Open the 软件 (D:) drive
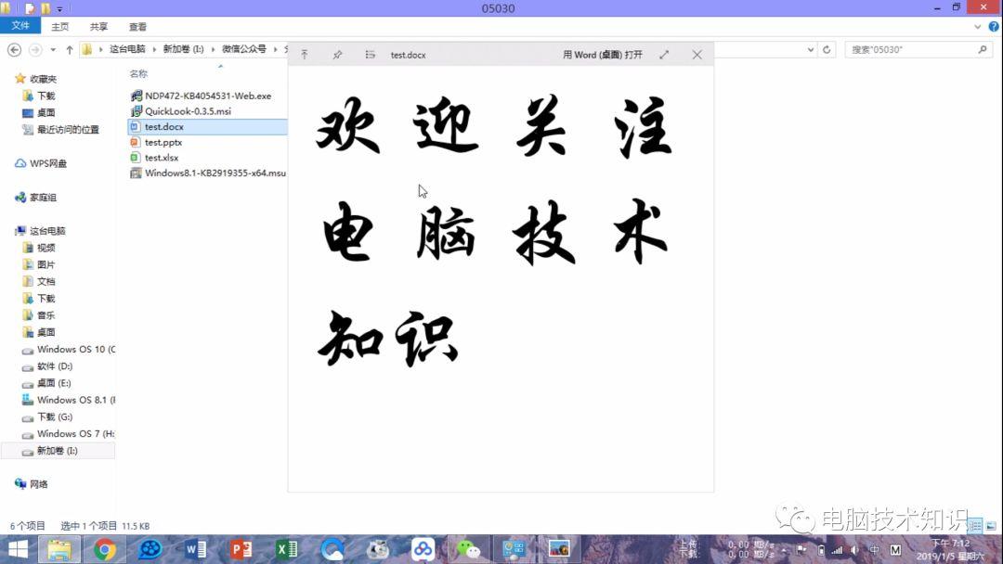Viewport: 1003px width, 564px height. point(55,366)
